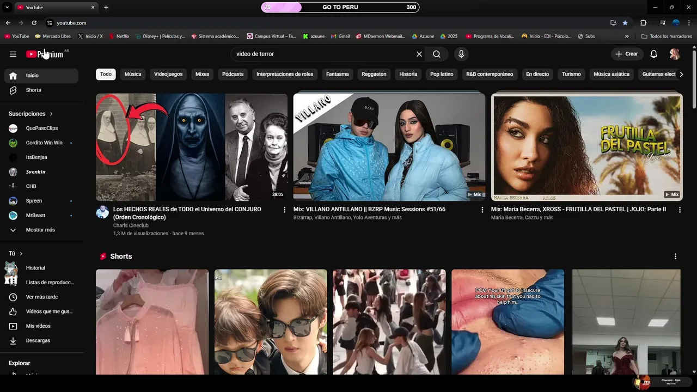Show more filter chips arrow
The height and width of the screenshot is (392, 697).
[681, 74]
